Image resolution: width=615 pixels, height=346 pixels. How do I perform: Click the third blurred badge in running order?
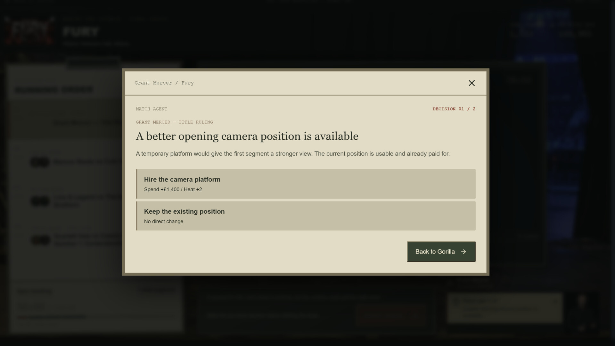point(40,240)
